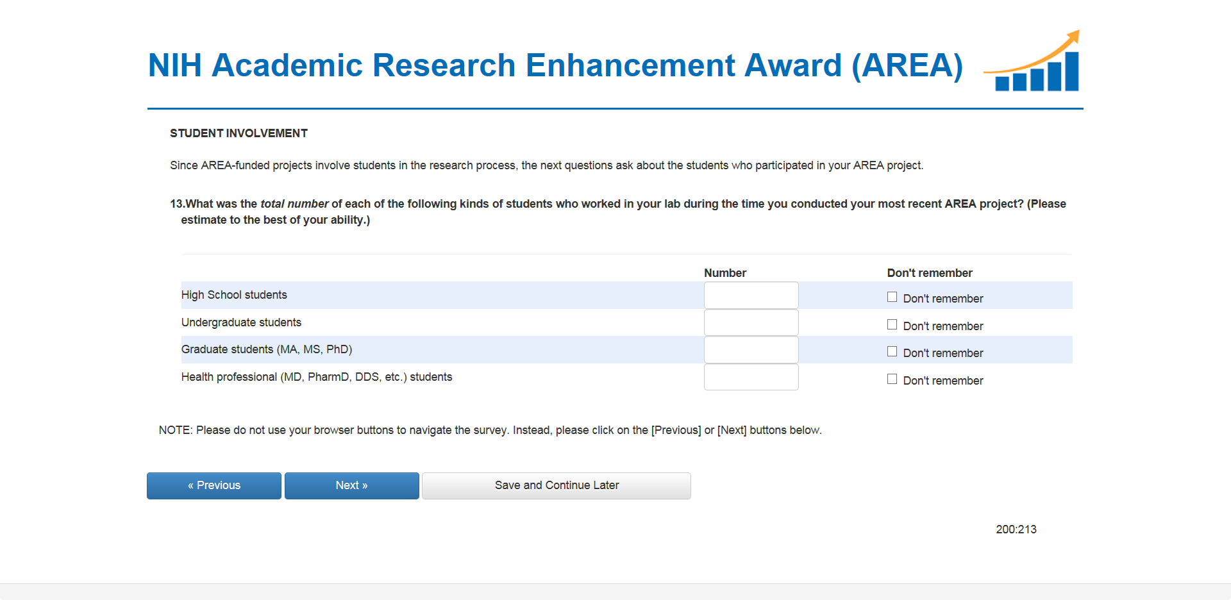Click the STUDENT INVOLVEMENT section heading

click(x=239, y=133)
